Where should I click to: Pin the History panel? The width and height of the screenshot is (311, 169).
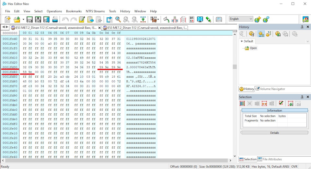(x=302, y=27)
